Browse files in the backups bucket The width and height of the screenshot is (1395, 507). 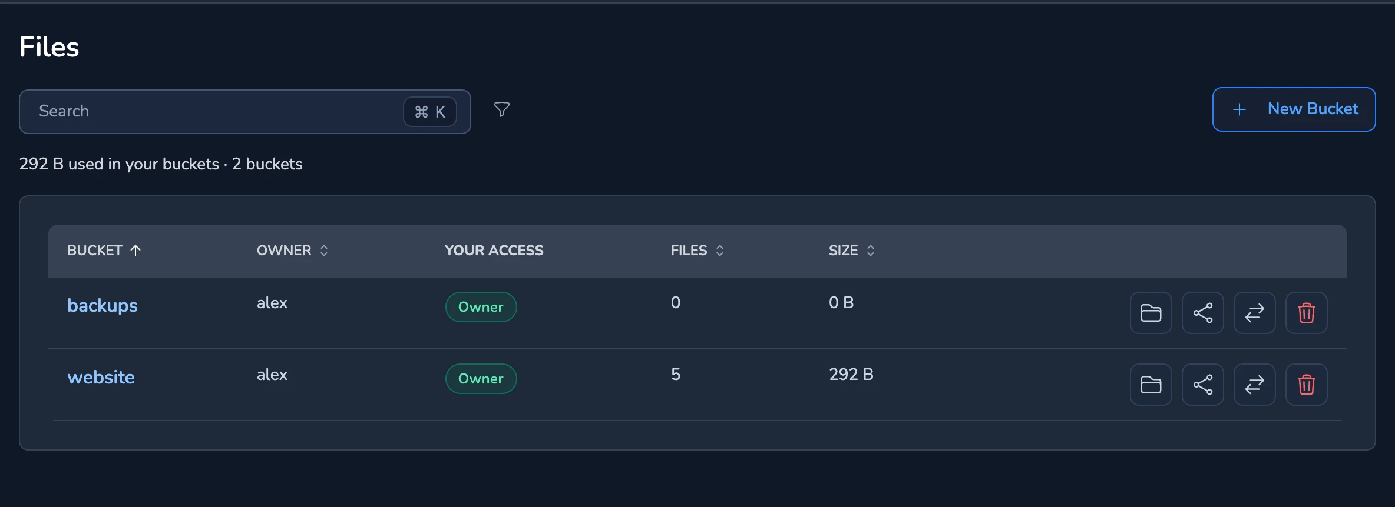click(x=1151, y=313)
